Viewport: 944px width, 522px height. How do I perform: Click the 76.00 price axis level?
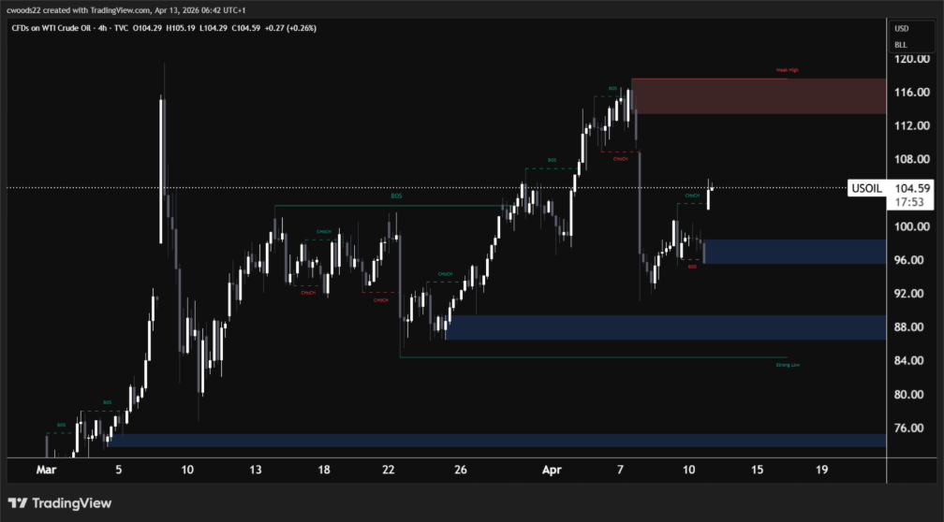coord(911,428)
